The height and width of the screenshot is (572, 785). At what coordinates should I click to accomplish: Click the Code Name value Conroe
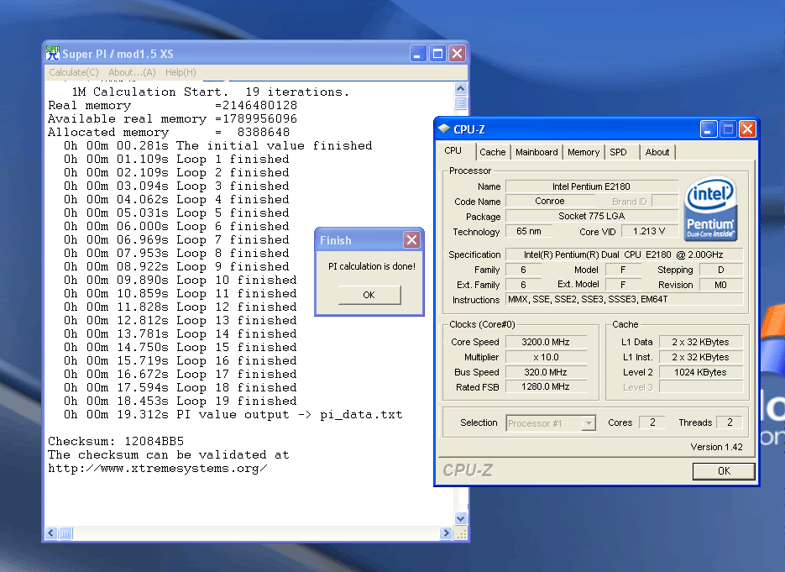point(550,201)
